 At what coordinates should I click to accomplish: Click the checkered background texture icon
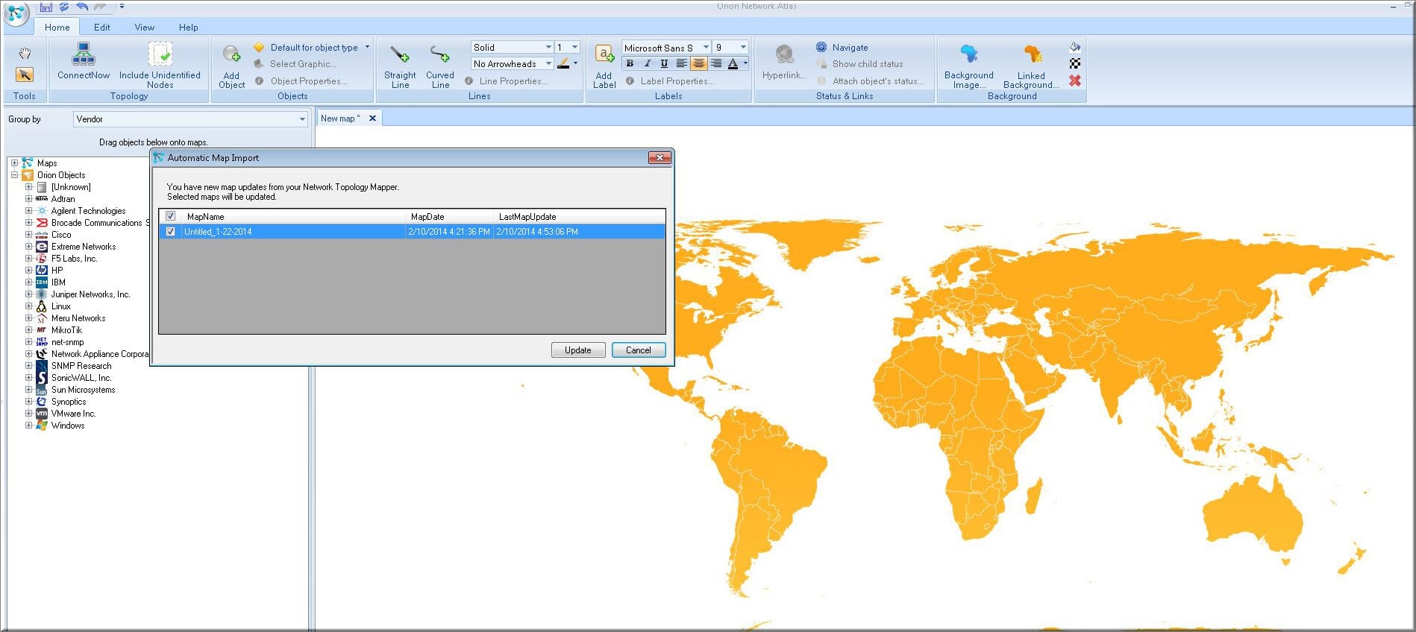click(x=1075, y=63)
